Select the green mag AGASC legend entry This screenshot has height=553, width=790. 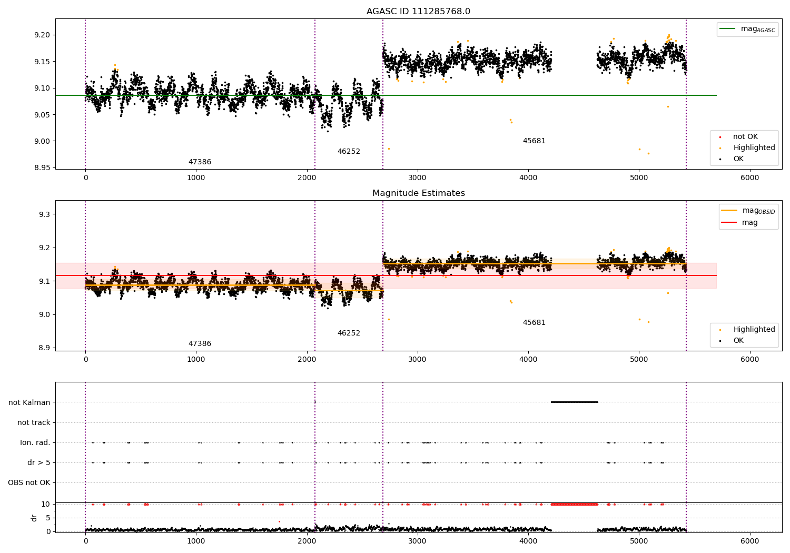747,29
